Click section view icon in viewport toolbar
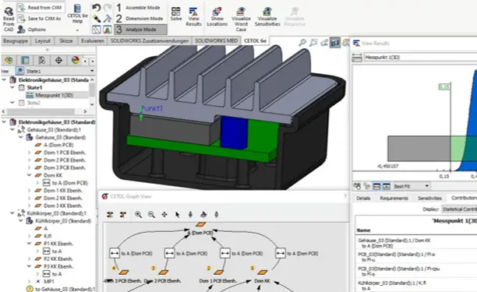This screenshot has height=292, width=477. pos(335,43)
